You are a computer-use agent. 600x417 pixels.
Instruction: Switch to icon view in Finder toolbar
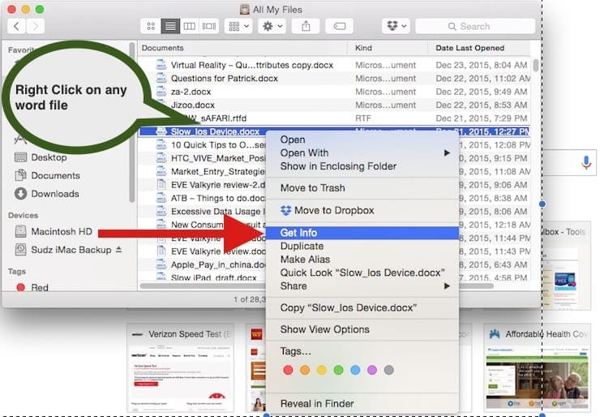tap(151, 27)
